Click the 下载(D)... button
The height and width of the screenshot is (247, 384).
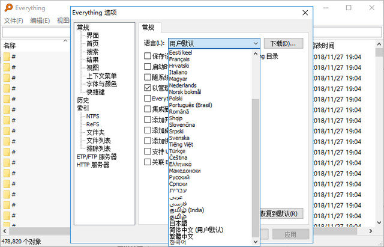283,43
